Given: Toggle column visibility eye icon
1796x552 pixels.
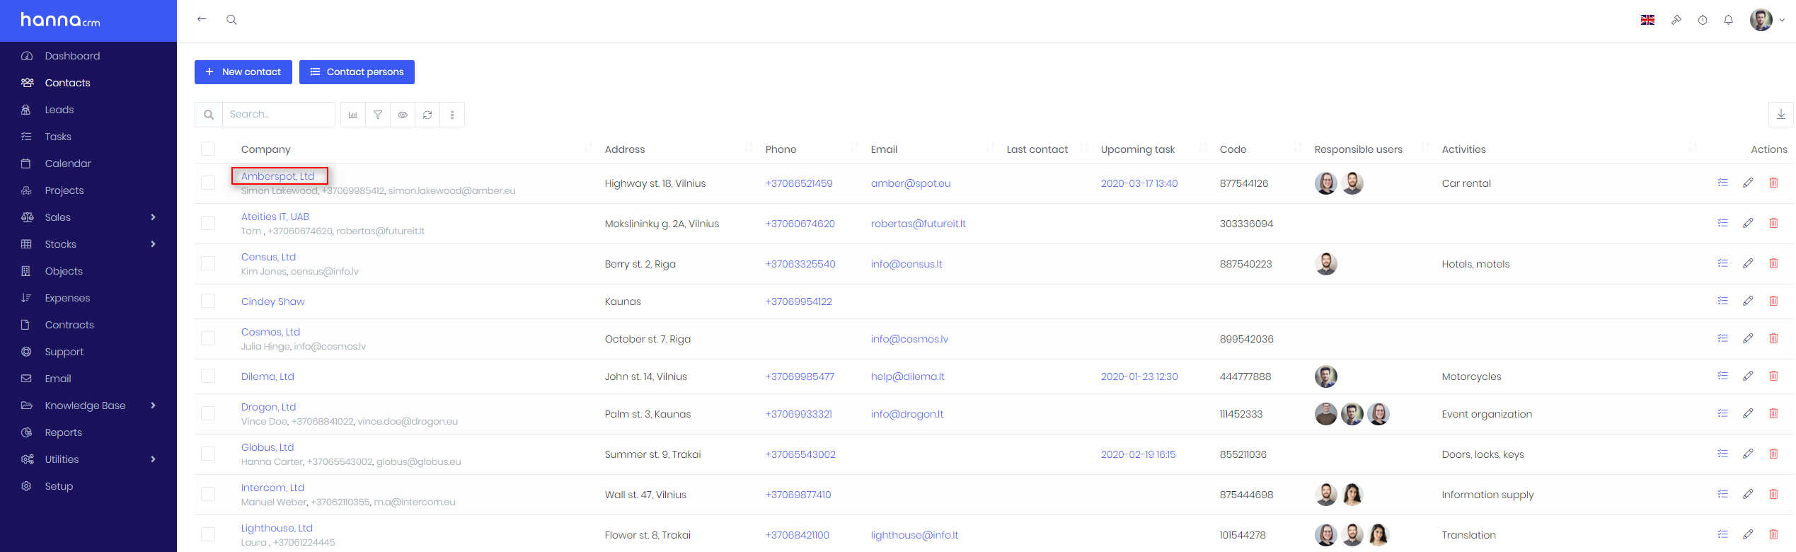Looking at the screenshot, I should coord(403,115).
